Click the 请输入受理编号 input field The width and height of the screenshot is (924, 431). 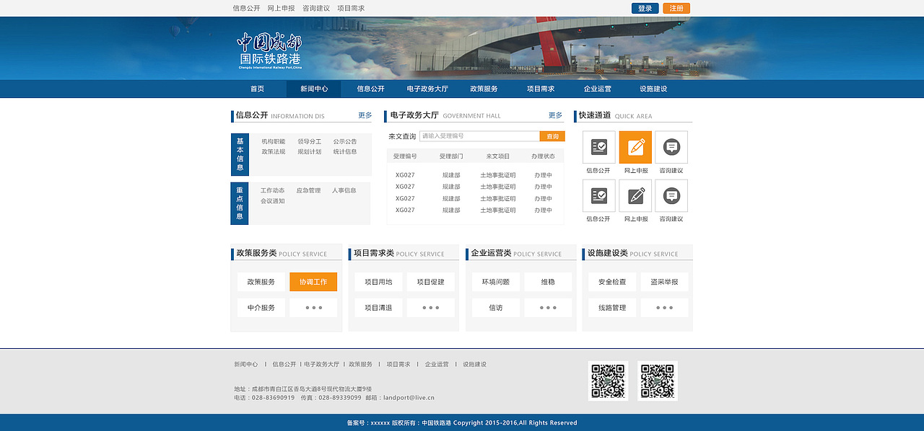coord(479,135)
